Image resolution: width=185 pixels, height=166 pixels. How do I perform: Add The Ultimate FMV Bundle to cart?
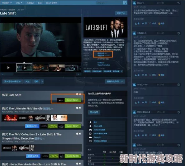(x=73, y=126)
